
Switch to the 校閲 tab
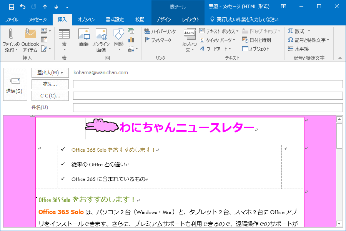(x=140, y=20)
